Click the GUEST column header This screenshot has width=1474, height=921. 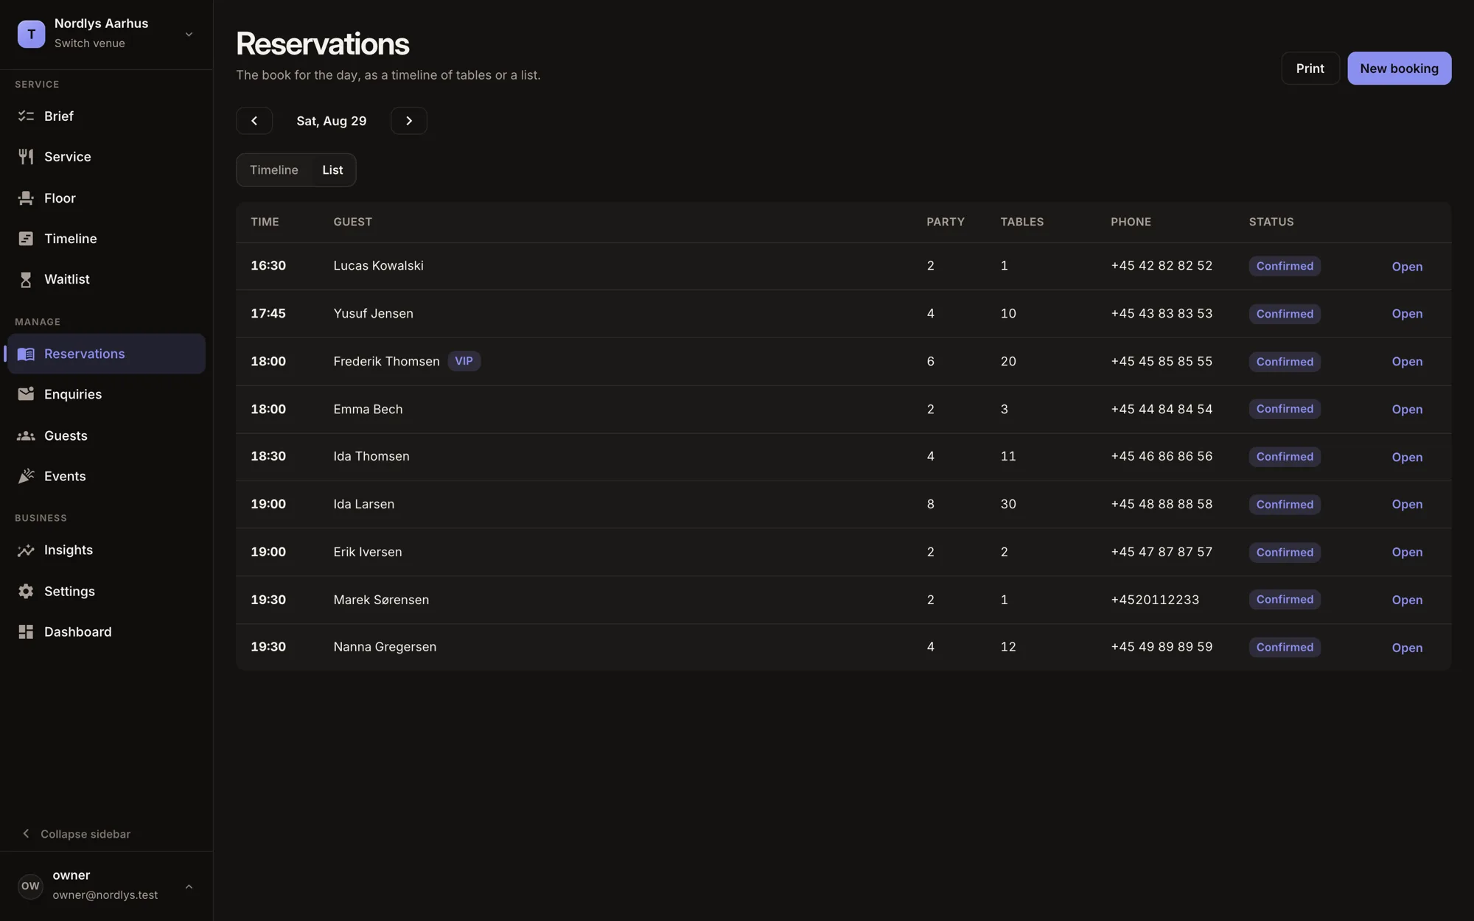click(x=352, y=223)
